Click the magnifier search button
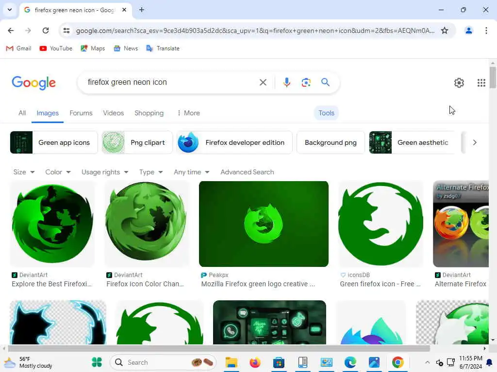Screen dimensions: 497x372 [325, 82]
